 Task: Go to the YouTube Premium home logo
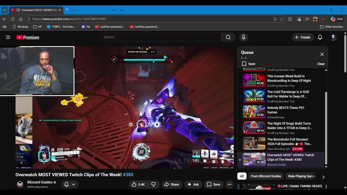[28, 37]
